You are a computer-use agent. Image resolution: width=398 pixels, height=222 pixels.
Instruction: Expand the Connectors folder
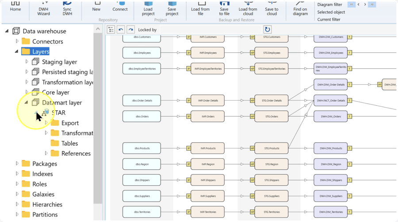[17, 41]
